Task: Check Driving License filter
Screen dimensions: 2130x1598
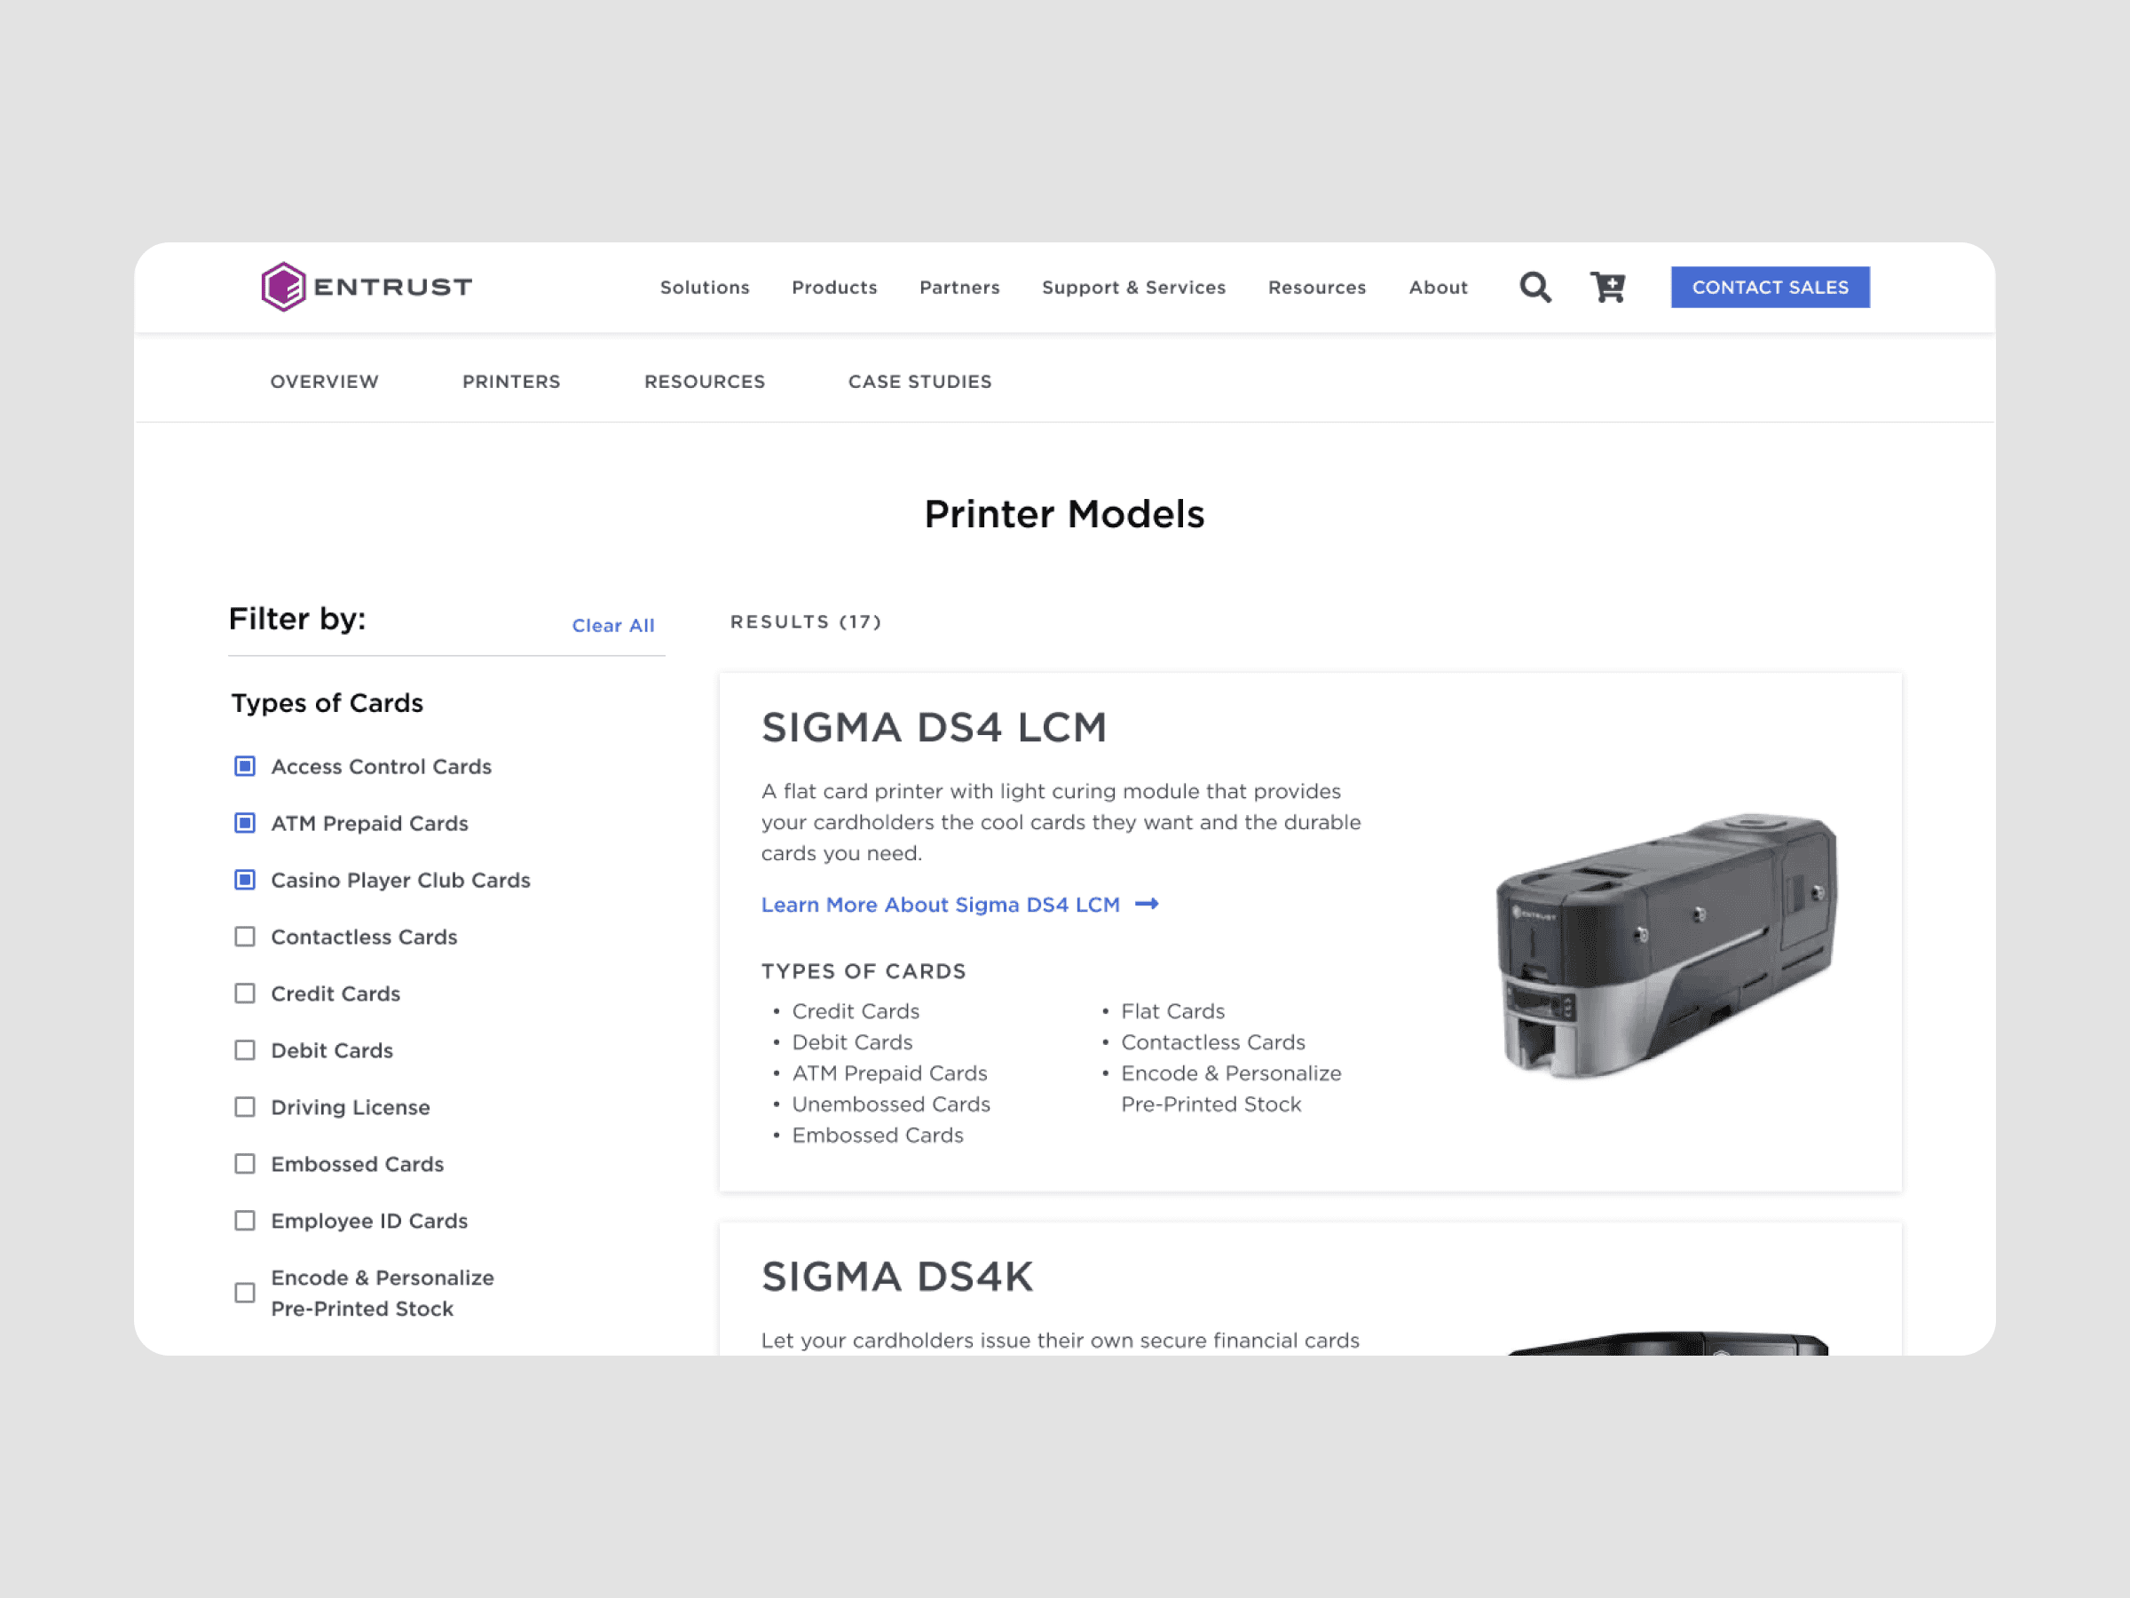Action: point(245,1108)
